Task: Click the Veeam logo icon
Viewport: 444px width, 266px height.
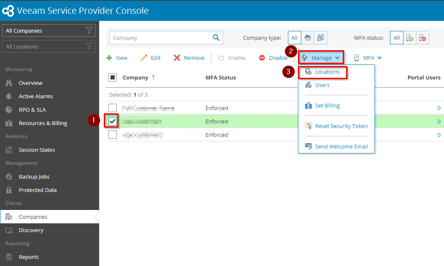Action: (8, 11)
